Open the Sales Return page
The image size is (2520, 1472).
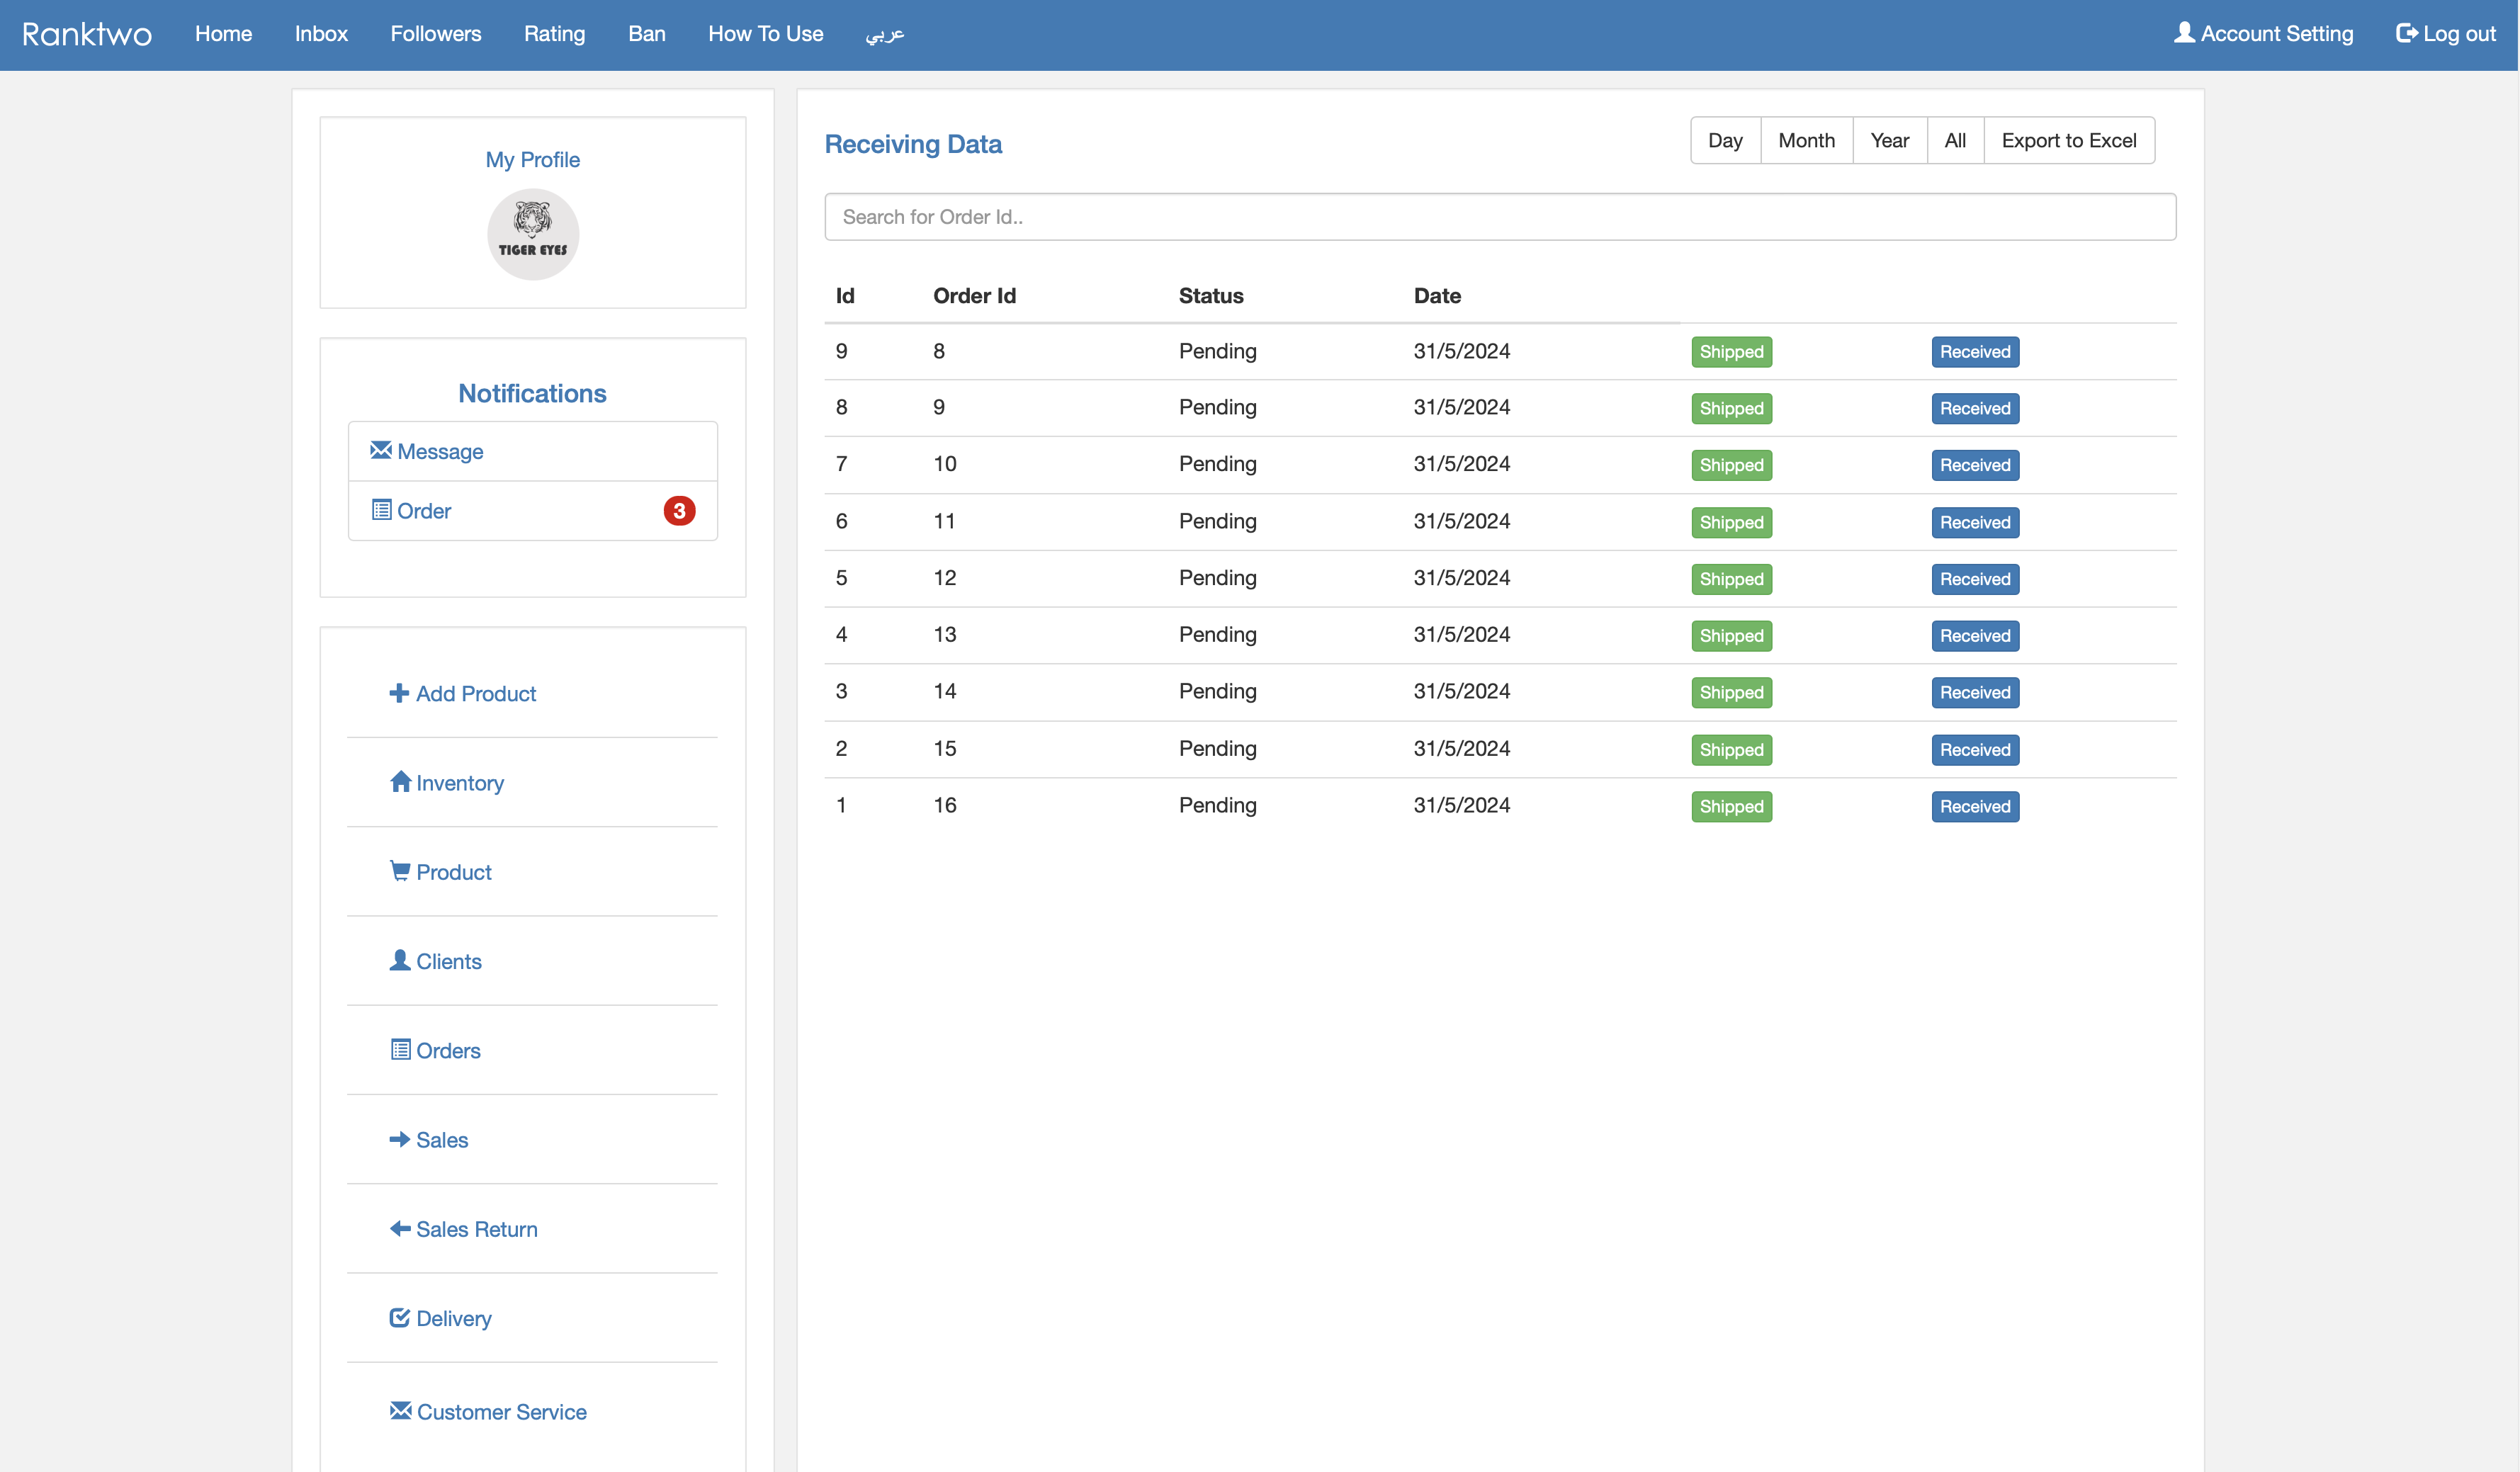pyautogui.click(x=464, y=1229)
